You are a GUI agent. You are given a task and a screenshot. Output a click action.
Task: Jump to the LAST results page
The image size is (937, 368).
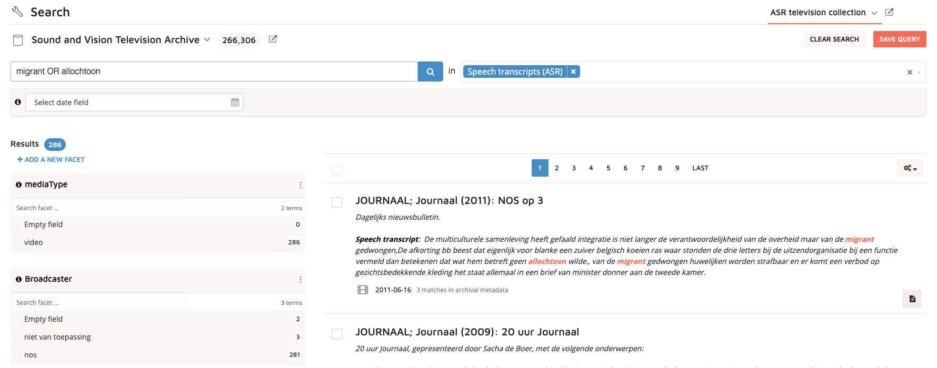[x=700, y=168]
